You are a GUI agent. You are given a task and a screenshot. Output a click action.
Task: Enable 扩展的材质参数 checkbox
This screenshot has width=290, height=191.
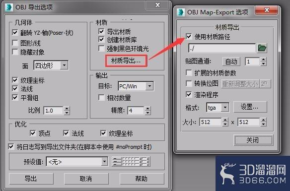189,72
